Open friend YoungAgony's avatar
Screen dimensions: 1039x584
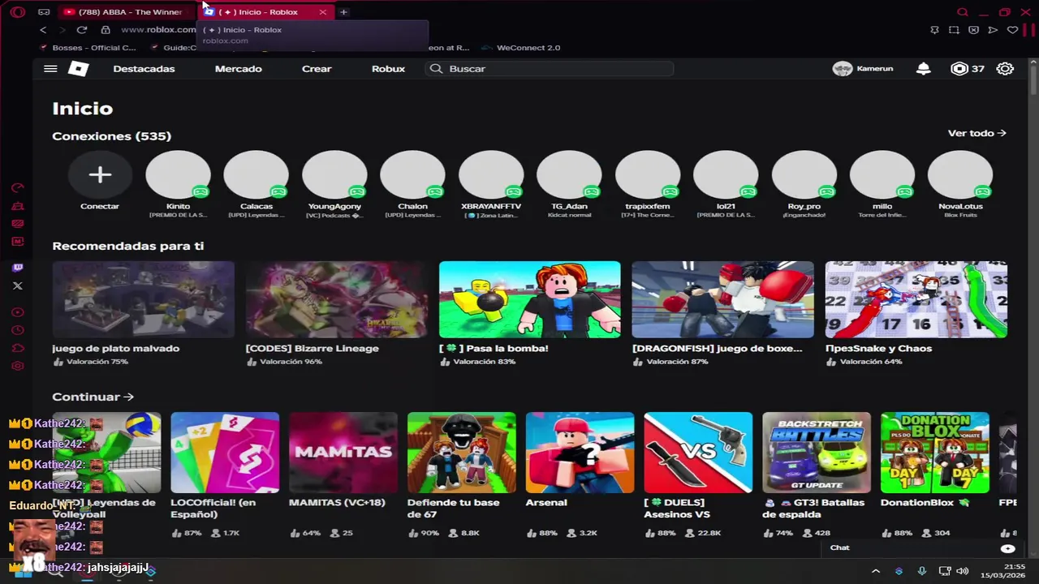coord(334,174)
